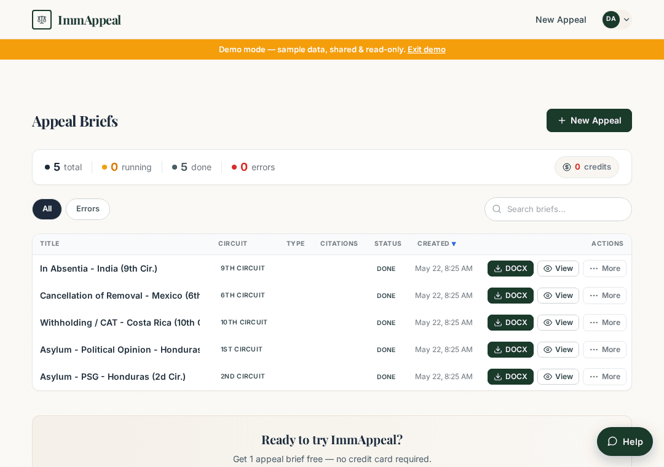Sort by the Status column header
The image size is (664, 467).
[387, 244]
